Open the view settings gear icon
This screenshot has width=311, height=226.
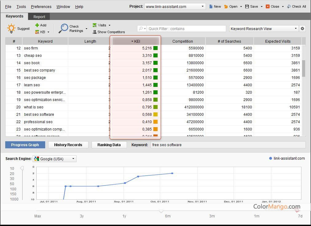click(x=302, y=29)
